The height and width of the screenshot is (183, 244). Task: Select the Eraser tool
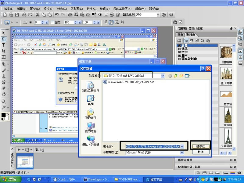coord(4,88)
